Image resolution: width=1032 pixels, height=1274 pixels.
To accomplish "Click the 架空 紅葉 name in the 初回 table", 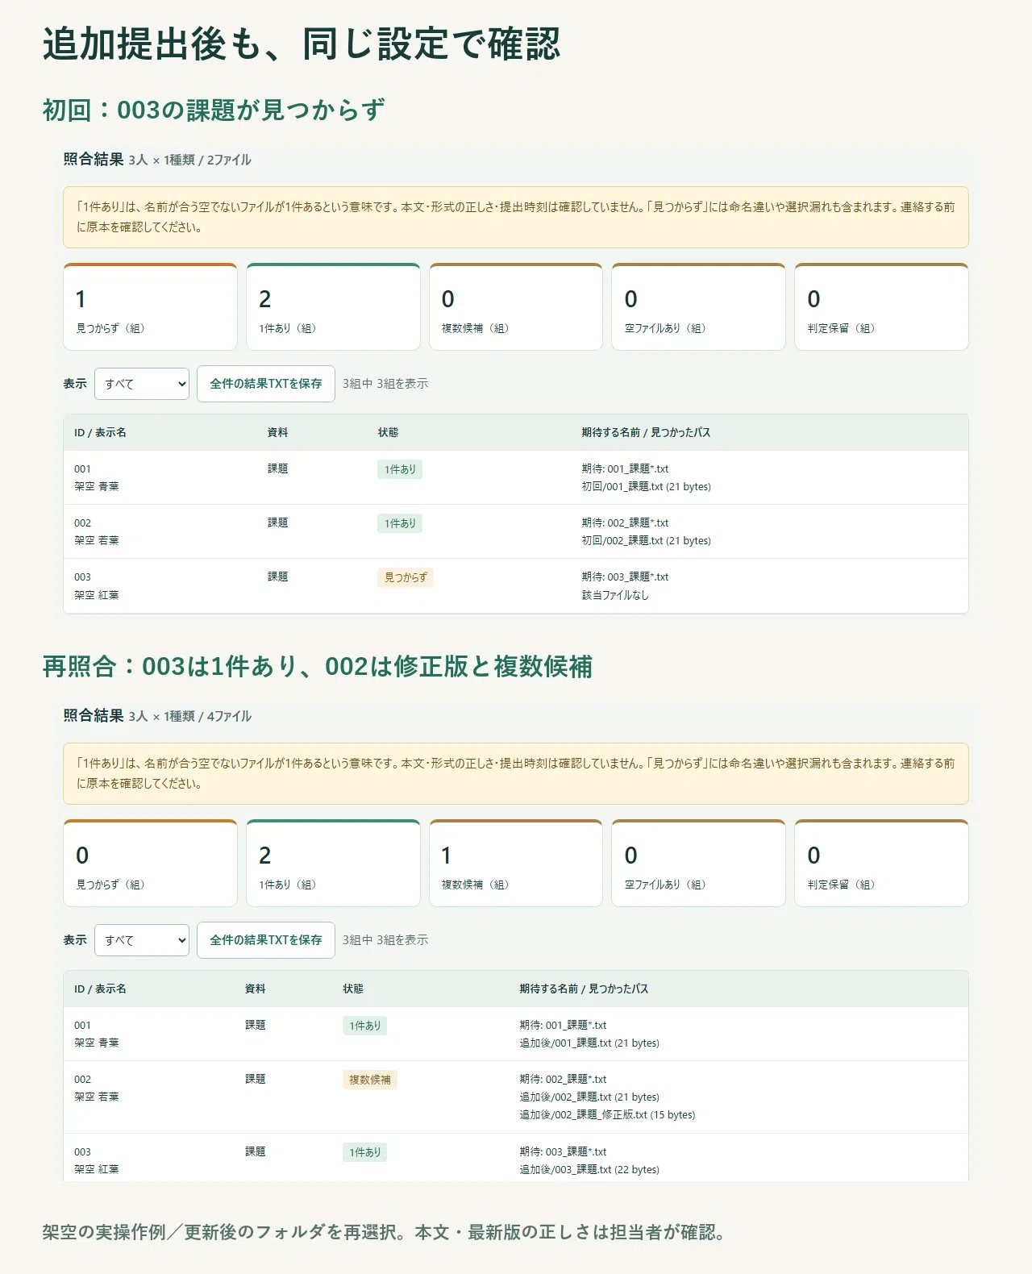I will coord(97,595).
